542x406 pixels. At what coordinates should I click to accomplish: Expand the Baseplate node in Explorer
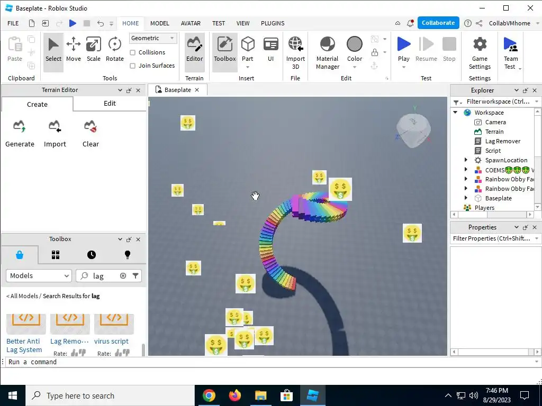[x=466, y=198]
